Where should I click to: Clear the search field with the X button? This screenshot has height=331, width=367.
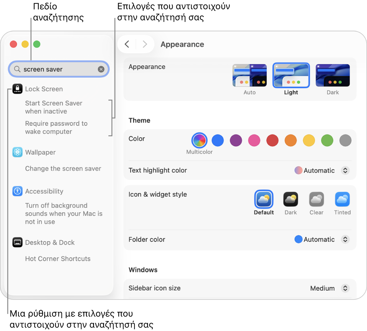(x=101, y=69)
